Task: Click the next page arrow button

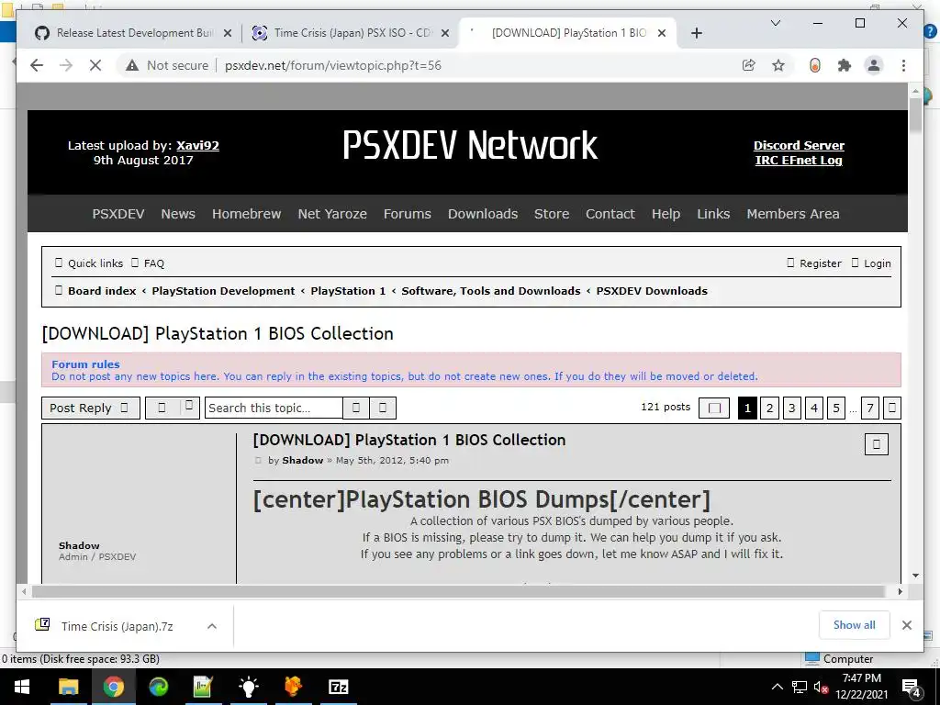Action: [892, 408]
